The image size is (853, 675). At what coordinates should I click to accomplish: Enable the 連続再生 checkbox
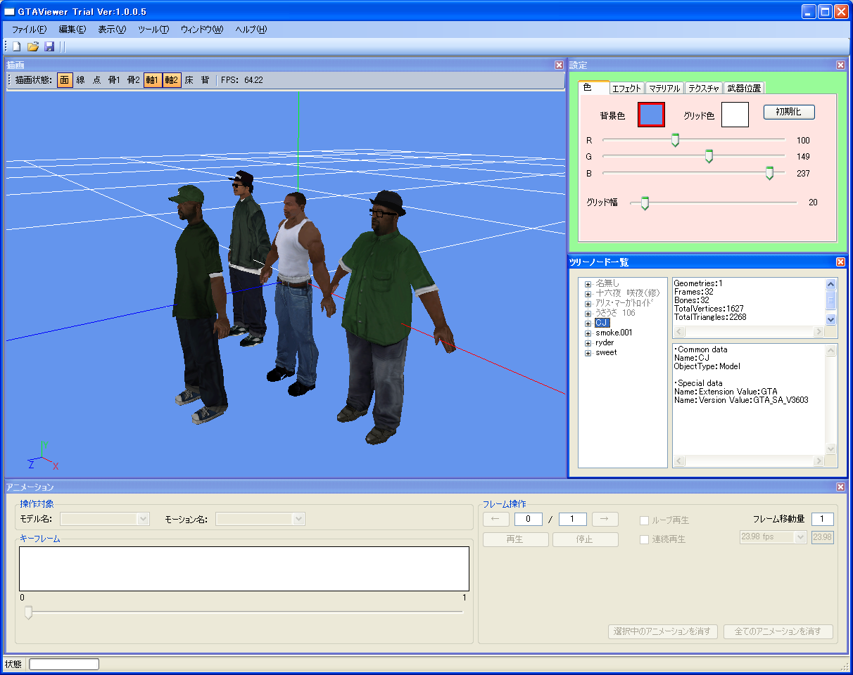click(x=644, y=539)
